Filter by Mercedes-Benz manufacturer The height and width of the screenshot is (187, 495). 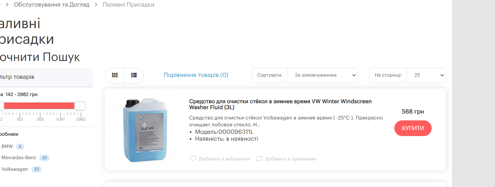tap(19, 158)
